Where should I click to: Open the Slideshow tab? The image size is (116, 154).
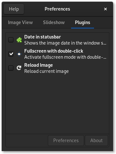point(54,22)
